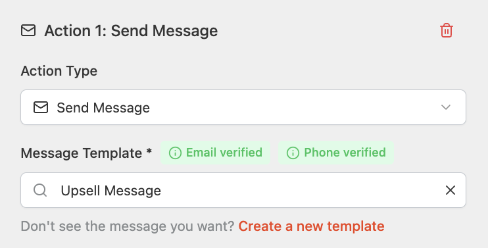Click the Upsell Message template search field
Viewport: 488px width, 248px height.
click(x=243, y=190)
